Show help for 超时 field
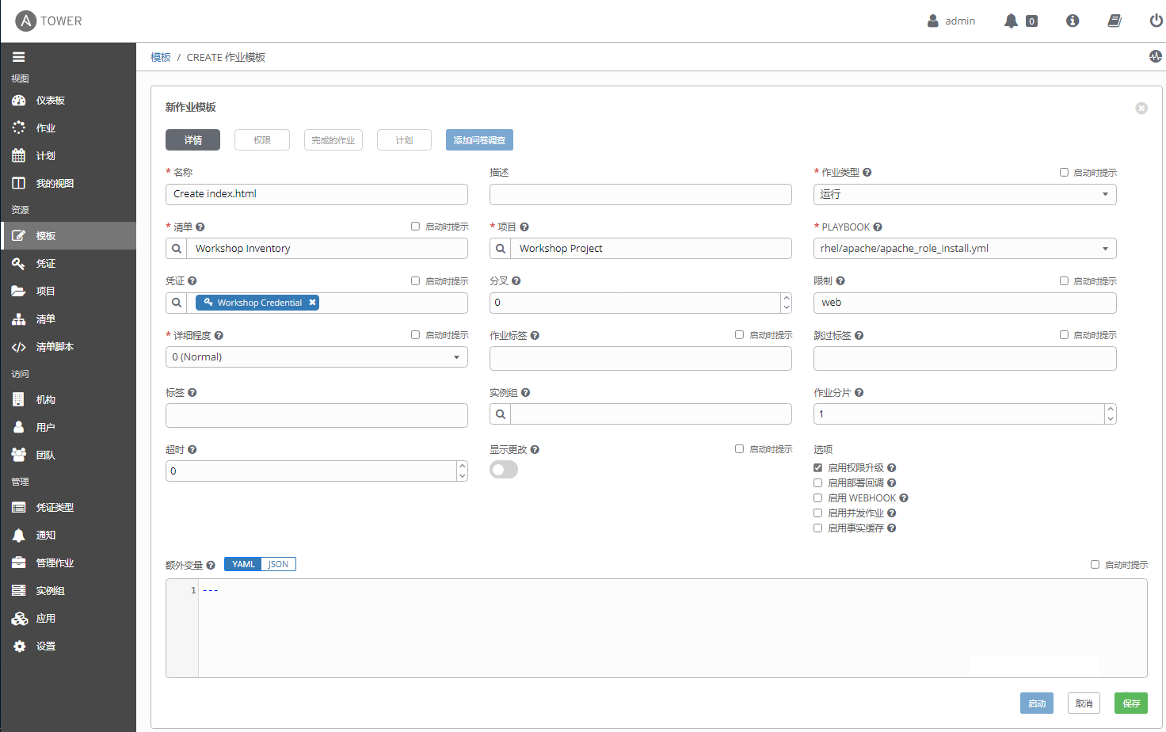 point(192,449)
